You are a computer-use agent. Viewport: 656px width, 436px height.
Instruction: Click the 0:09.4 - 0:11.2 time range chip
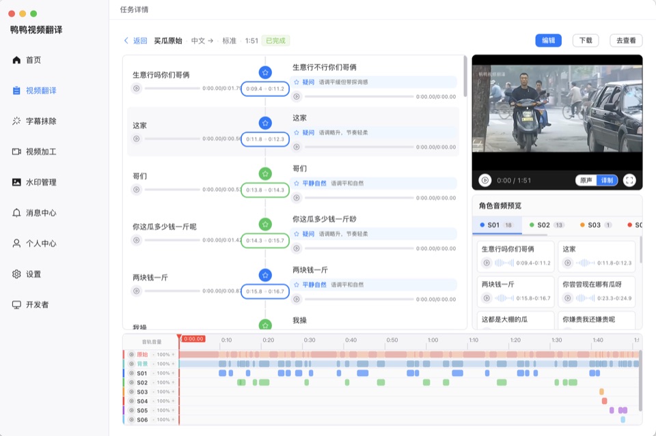(x=265, y=89)
